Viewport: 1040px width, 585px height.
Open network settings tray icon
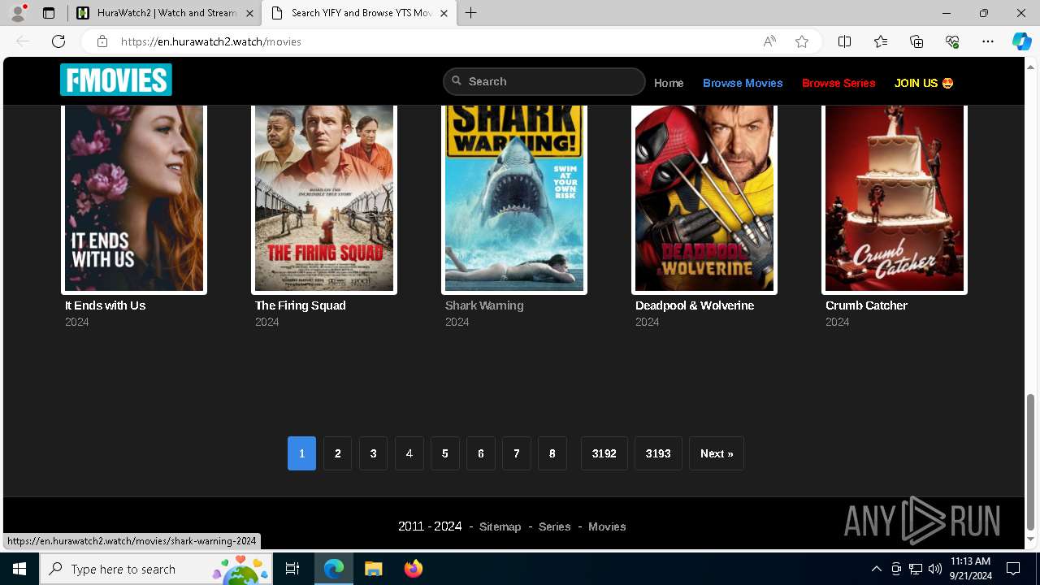tap(916, 569)
